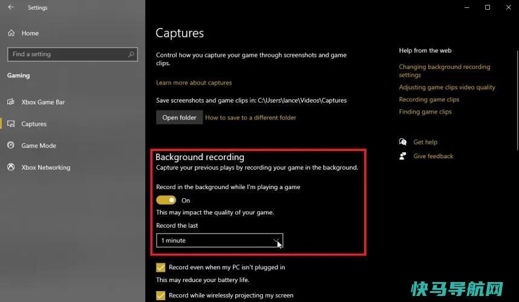Image resolution: width=519 pixels, height=302 pixels.
Task: Click the Give feedback person icon
Action: [x=402, y=156]
